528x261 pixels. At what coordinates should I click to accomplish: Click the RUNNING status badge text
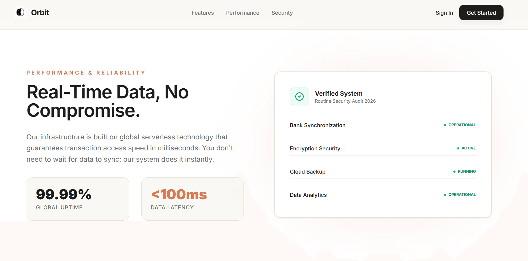click(x=467, y=171)
